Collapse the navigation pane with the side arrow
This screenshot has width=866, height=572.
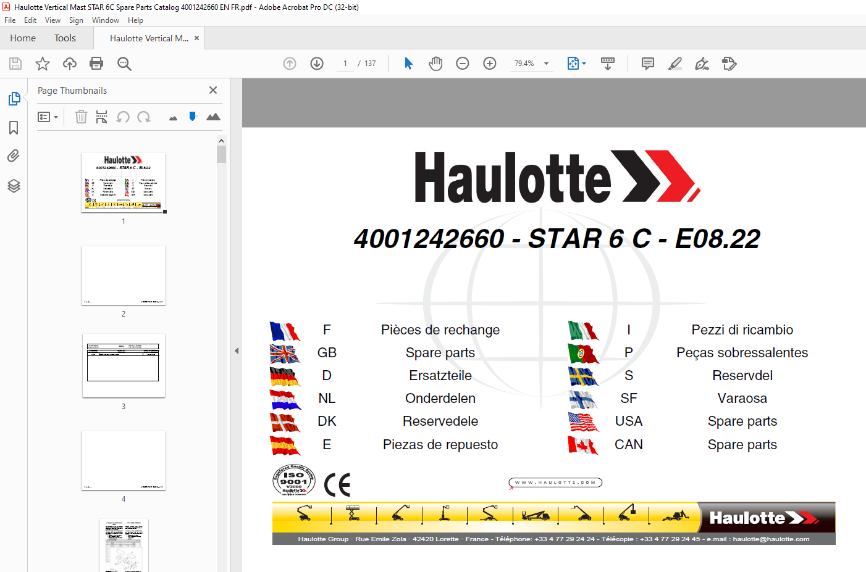[237, 350]
